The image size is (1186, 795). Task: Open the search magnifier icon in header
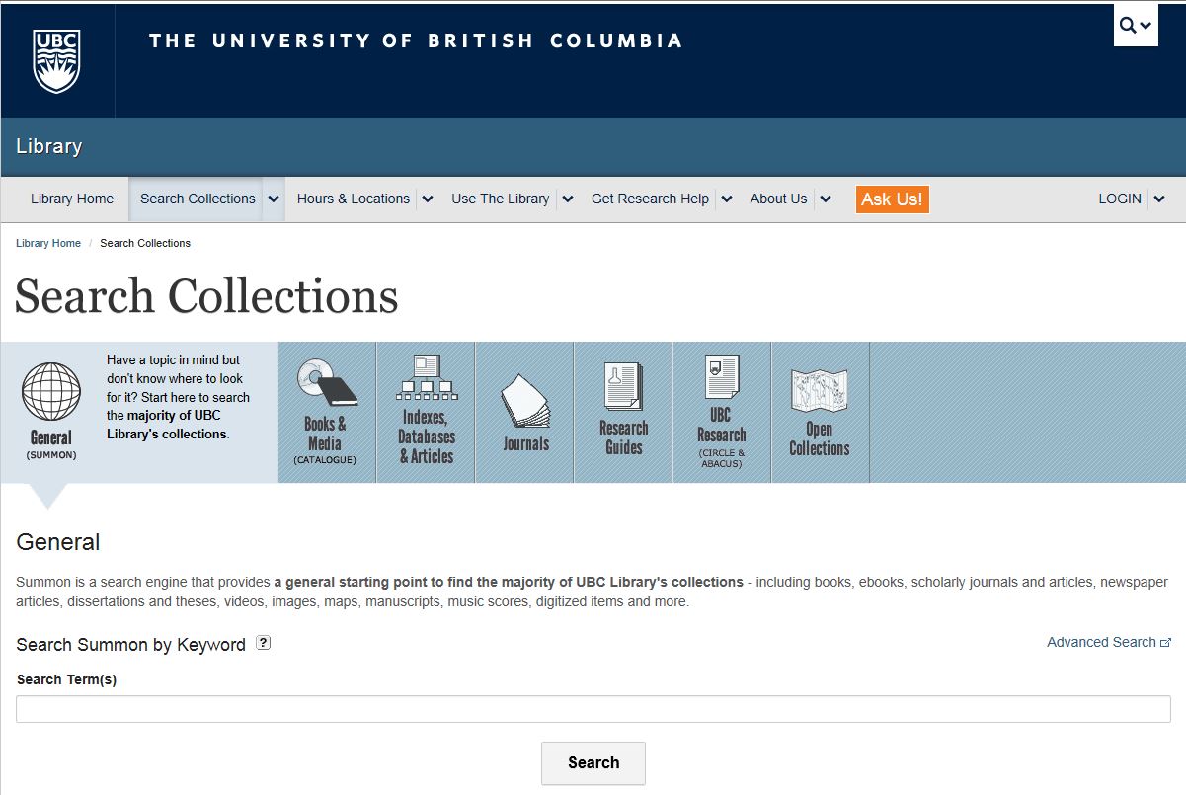(1135, 26)
